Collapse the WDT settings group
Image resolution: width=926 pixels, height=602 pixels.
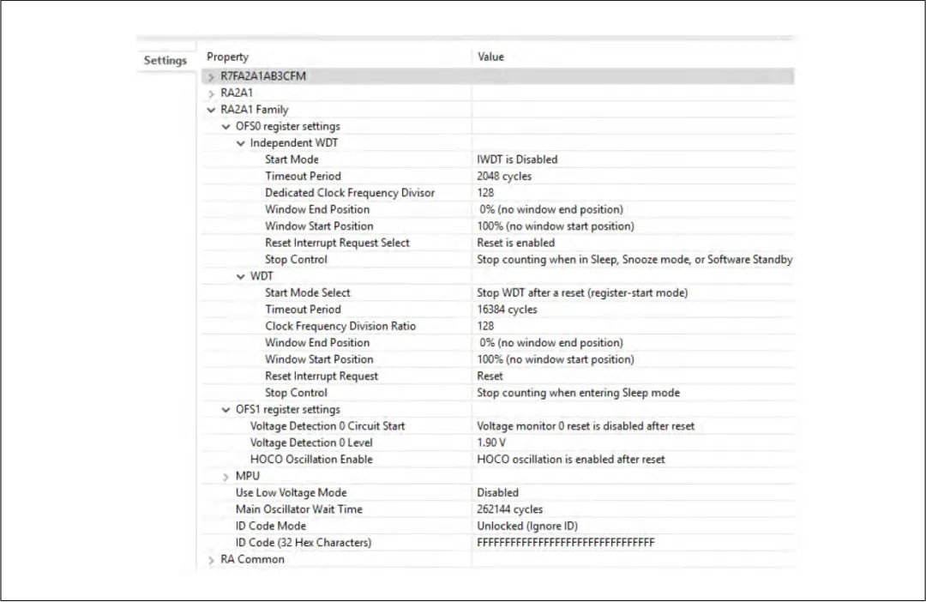pyautogui.click(x=241, y=277)
